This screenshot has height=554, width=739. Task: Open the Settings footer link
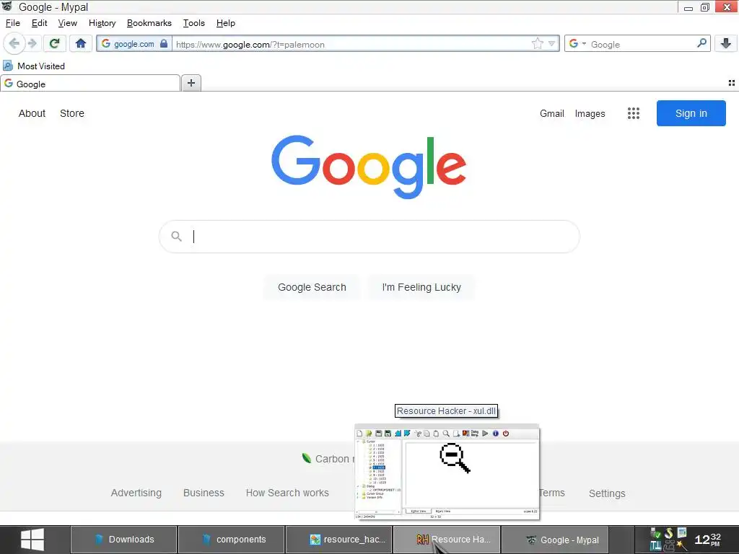click(x=607, y=493)
